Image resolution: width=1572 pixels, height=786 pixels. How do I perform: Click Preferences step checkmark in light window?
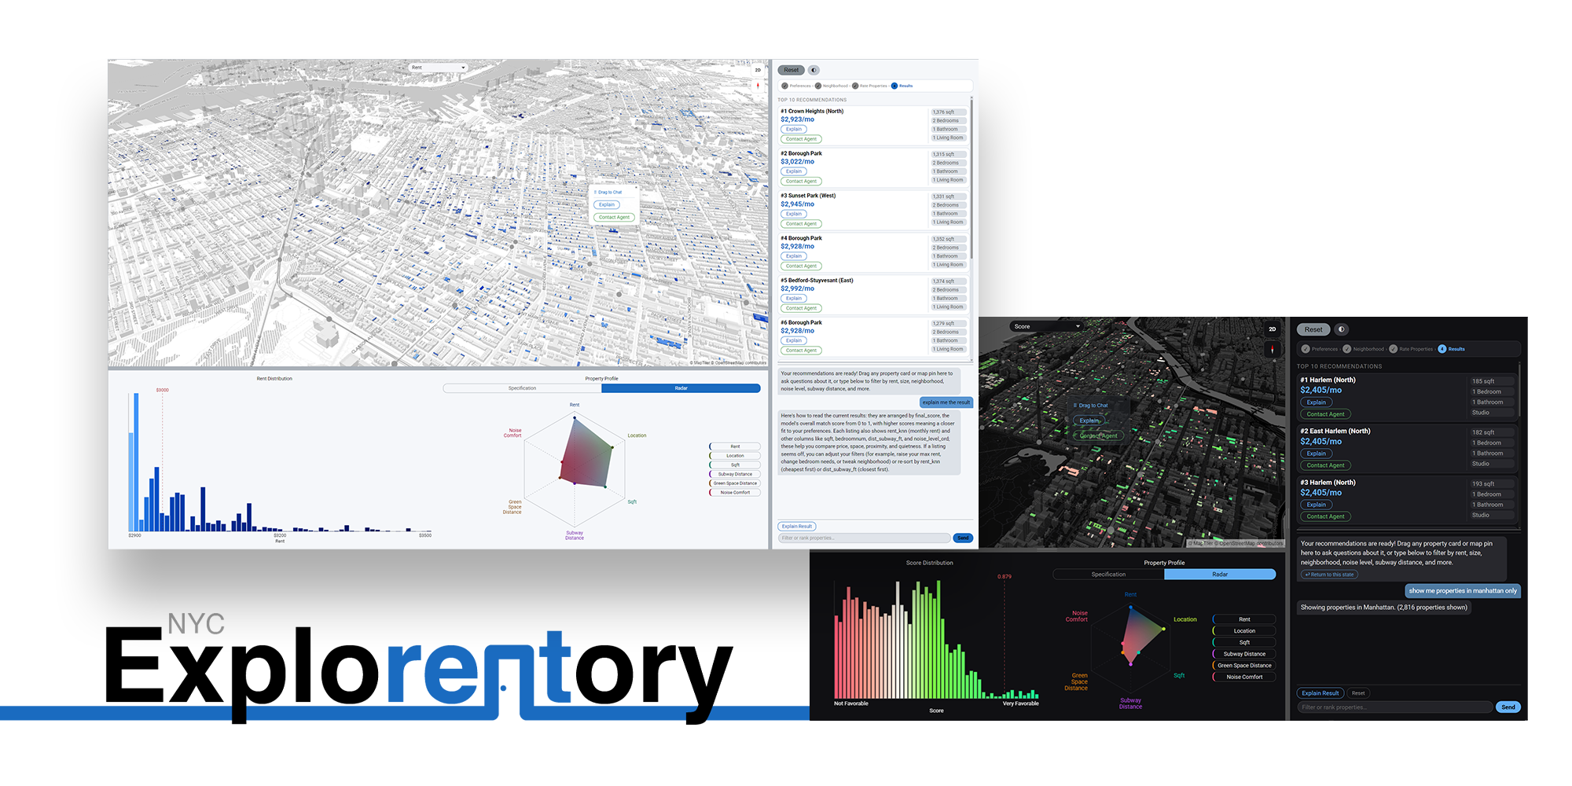pos(784,86)
